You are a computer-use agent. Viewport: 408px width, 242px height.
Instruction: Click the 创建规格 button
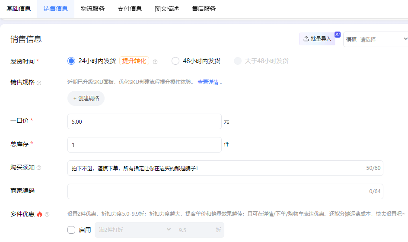[86, 99]
